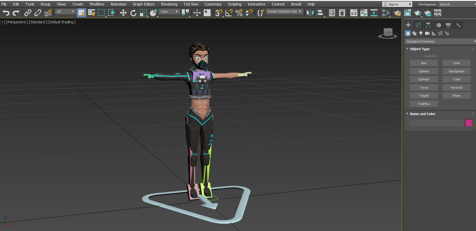Open the Create Selection Set dropdown
476x231 pixels.
(x=284, y=12)
